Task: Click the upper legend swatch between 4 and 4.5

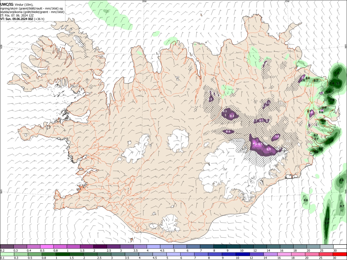Action: tap(153, 246)
